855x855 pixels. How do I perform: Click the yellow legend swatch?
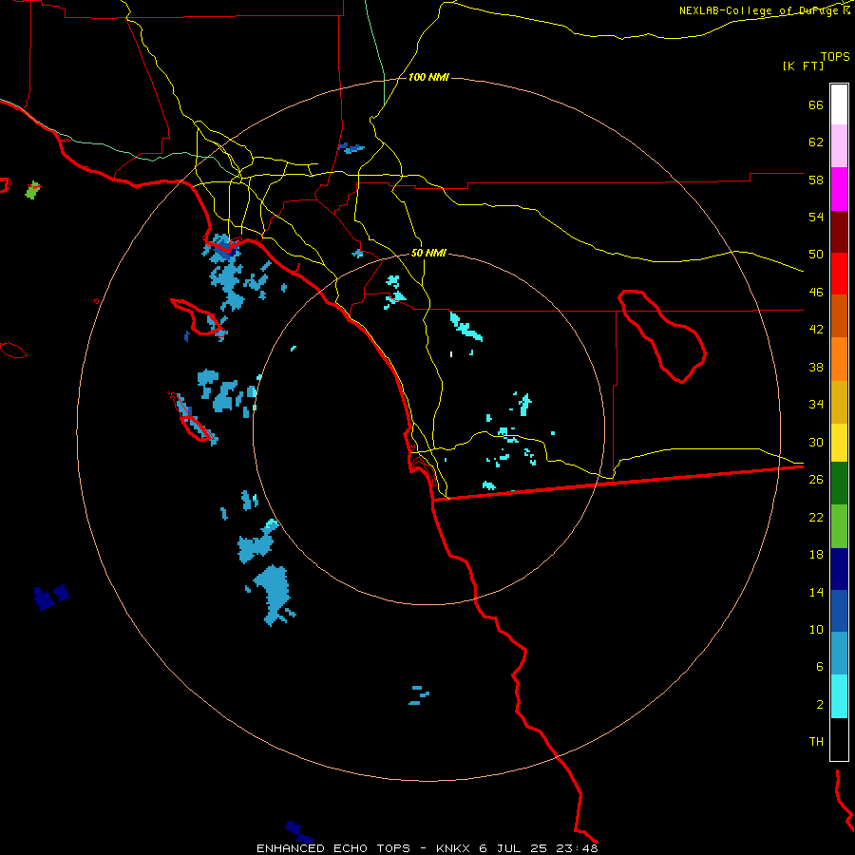tap(839, 443)
